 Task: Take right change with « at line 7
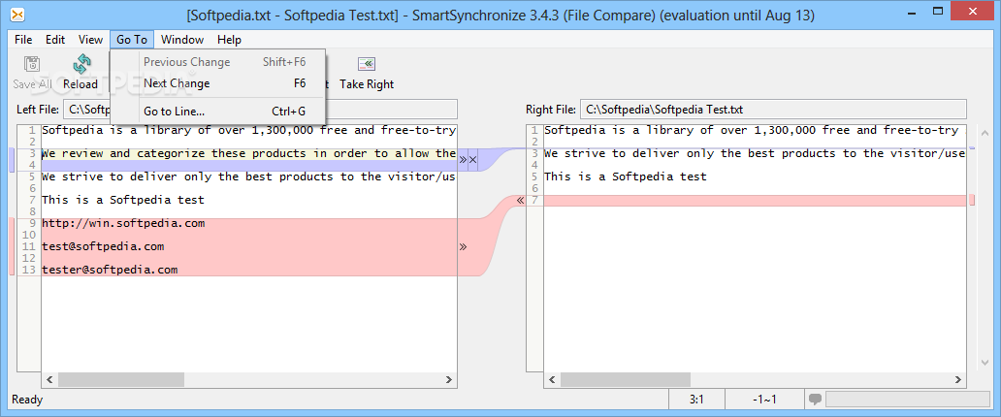click(520, 201)
